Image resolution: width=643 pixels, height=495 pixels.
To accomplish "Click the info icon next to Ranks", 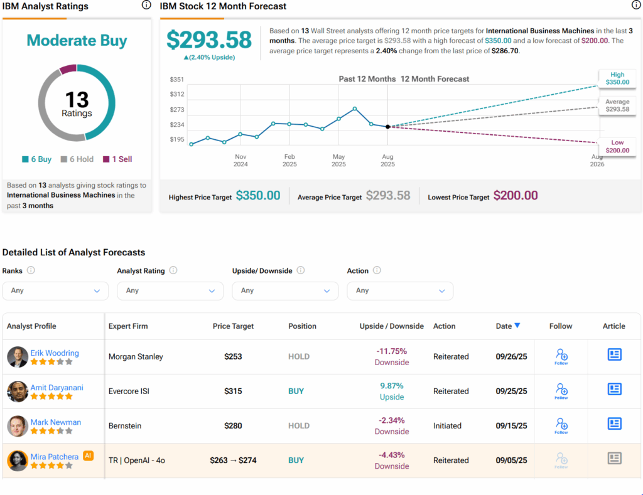I will coord(31,270).
